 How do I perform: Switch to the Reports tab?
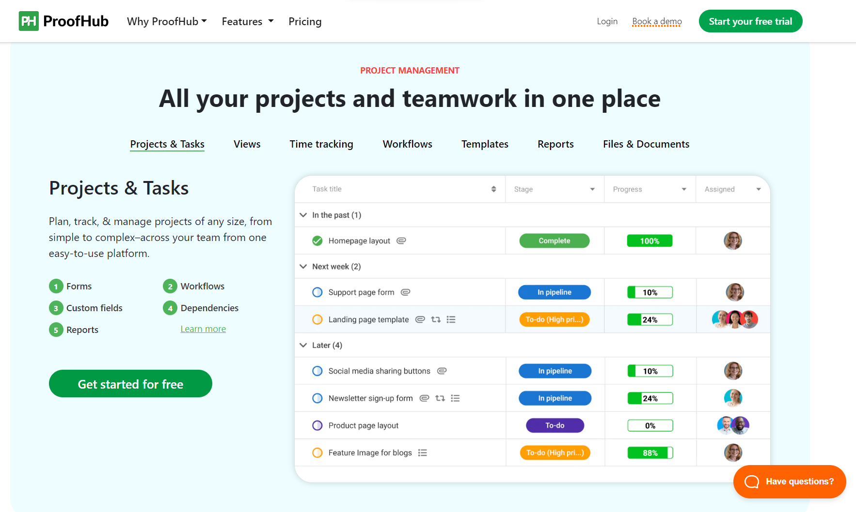coord(555,144)
